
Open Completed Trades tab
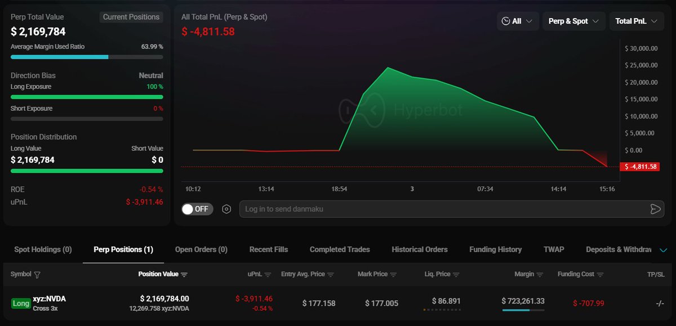pos(340,249)
